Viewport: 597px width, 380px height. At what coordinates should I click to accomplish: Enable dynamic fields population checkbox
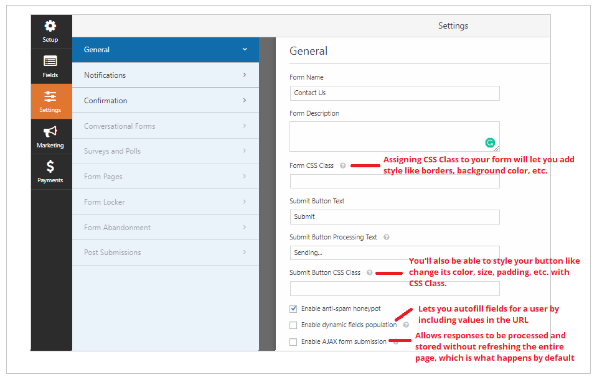293,325
